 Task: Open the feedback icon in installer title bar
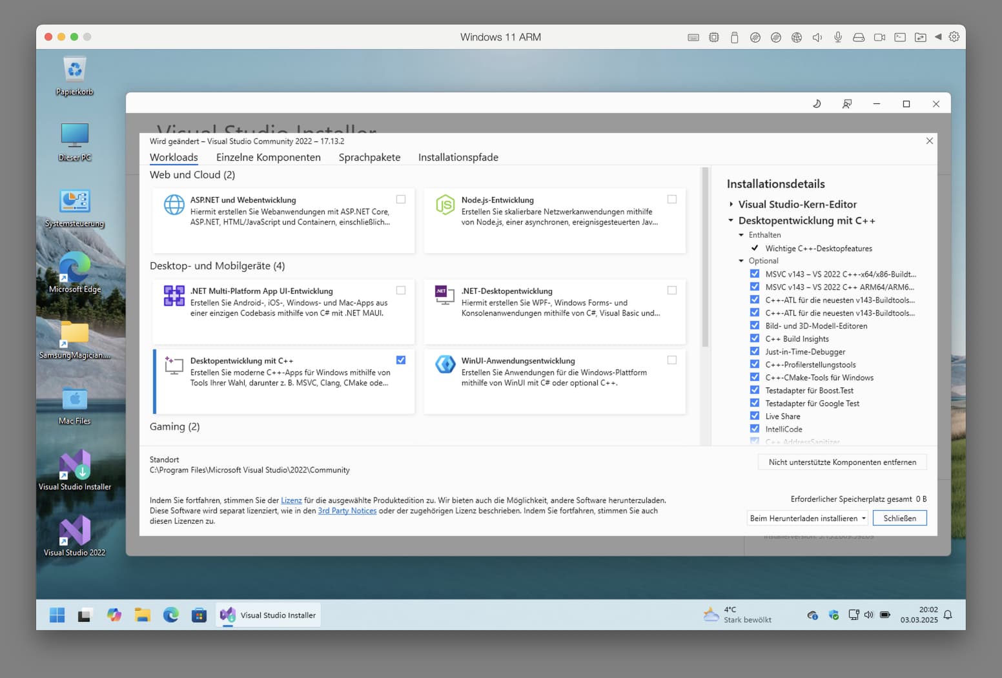(847, 104)
